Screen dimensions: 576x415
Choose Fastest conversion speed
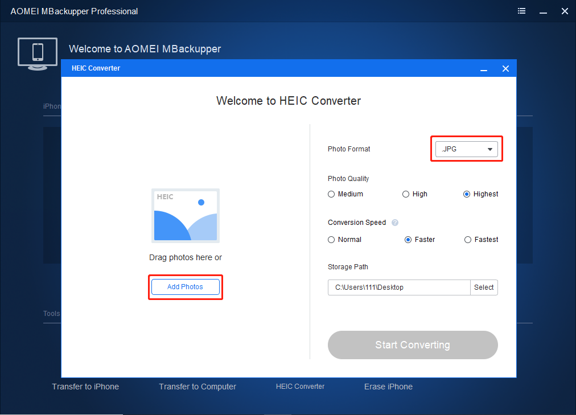(x=467, y=240)
